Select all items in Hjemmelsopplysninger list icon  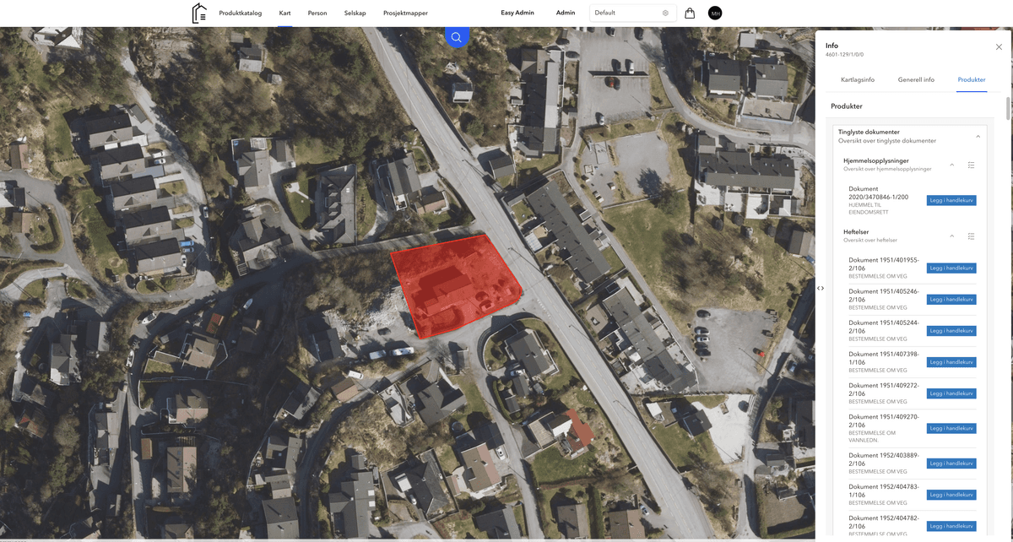pos(971,165)
